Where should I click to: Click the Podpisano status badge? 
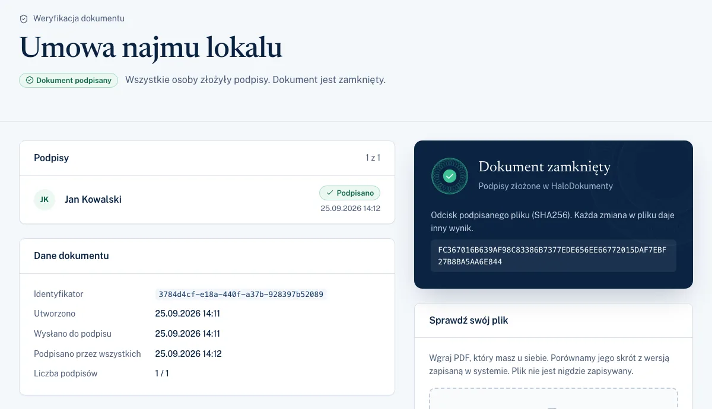[x=350, y=193]
